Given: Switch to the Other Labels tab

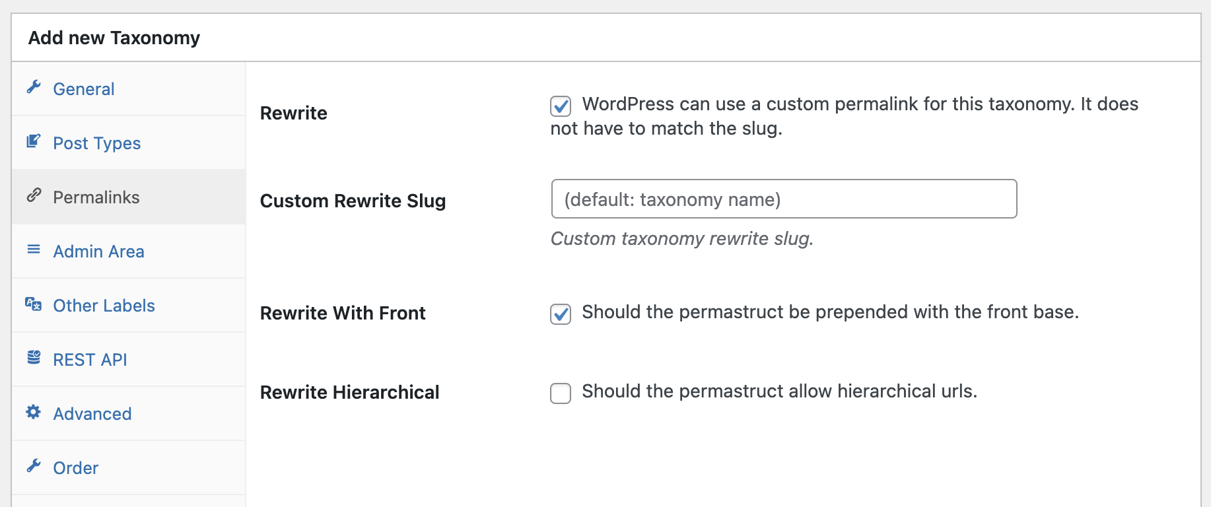Looking at the screenshot, I should point(104,305).
